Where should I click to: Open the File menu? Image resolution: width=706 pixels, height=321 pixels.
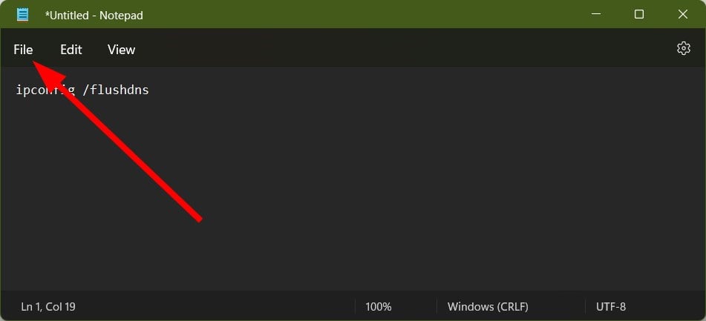[23, 50]
